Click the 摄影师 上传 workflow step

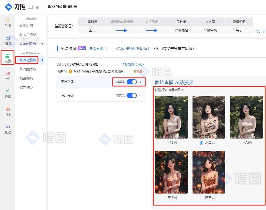[92, 26]
